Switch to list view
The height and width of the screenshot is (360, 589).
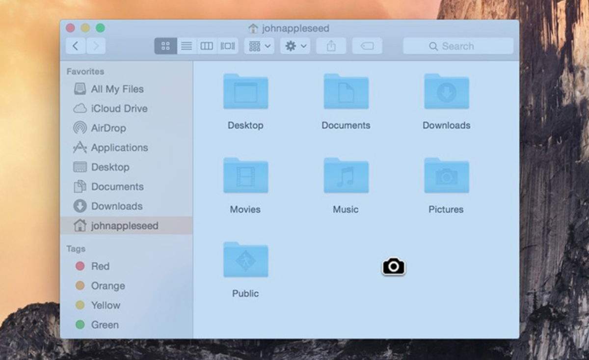(186, 46)
